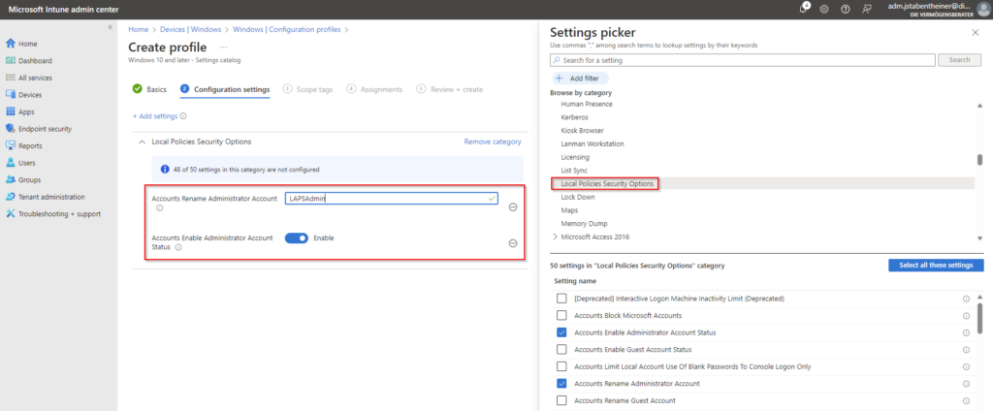Open the help question mark icon
The image size is (993, 411).
click(x=845, y=9)
